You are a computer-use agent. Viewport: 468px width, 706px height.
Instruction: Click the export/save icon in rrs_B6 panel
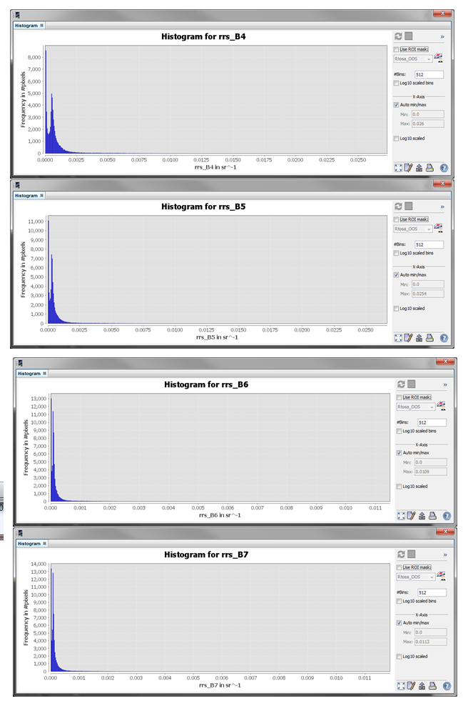coord(422,515)
